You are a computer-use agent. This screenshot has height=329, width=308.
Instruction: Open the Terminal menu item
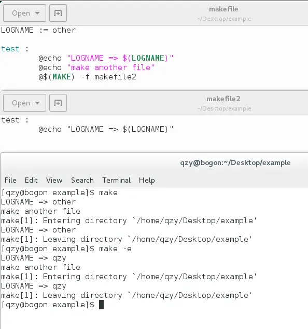116,180
